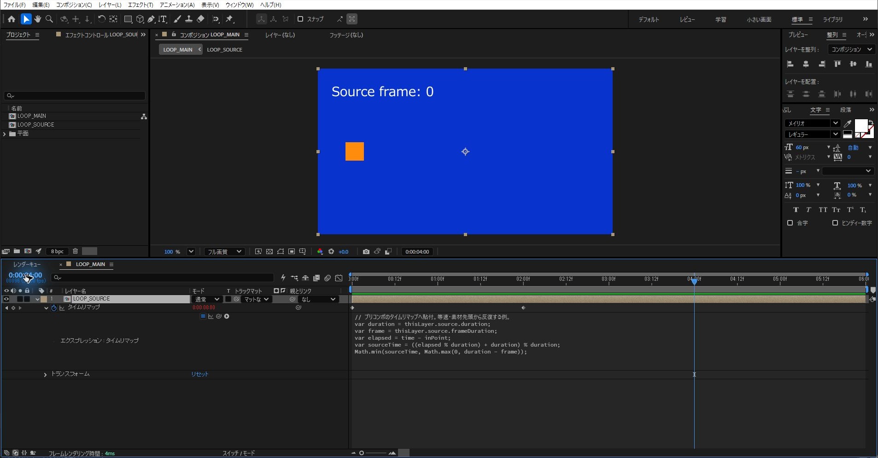Choose the Rectangle shape tool
Image resolution: width=878 pixels, height=458 pixels.
coord(128,19)
